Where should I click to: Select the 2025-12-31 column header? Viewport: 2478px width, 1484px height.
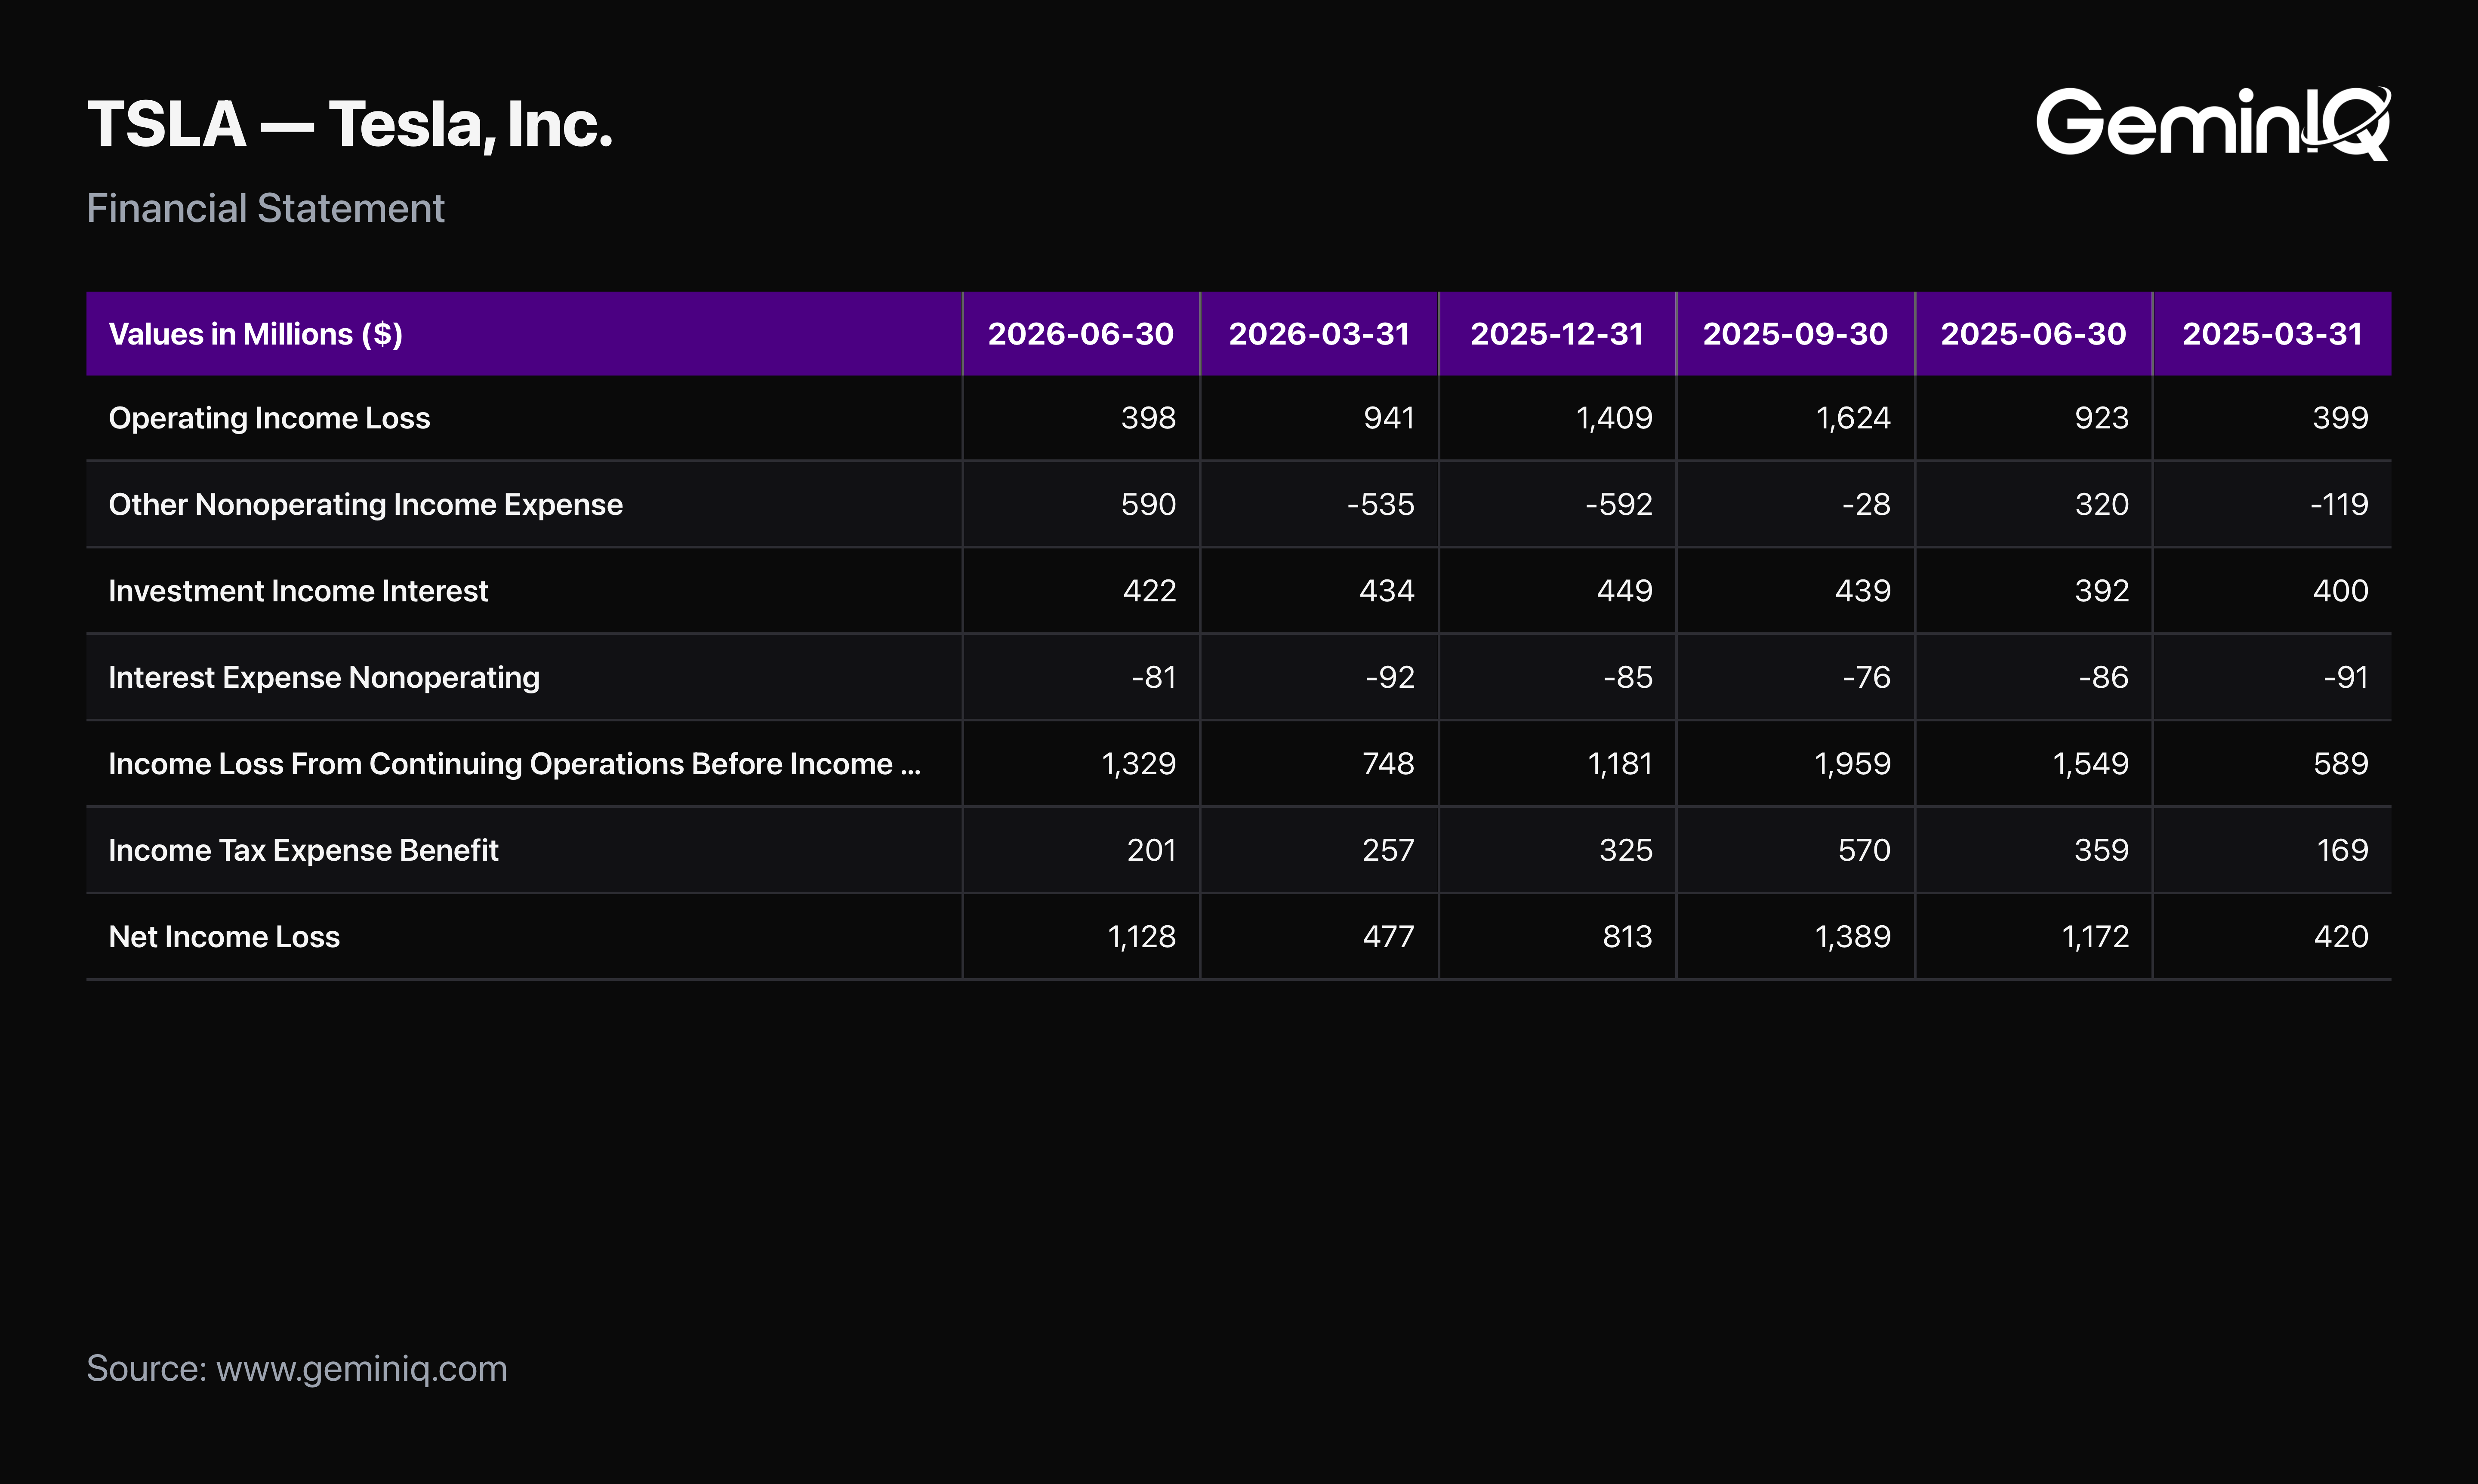(x=1557, y=334)
